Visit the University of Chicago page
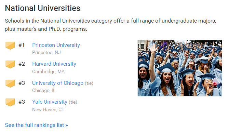Viewport: 228px width, 132px height. (58, 83)
